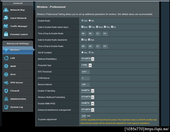Select Yes for Set AP Isolated
The height and width of the screenshot is (132, 170).
coord(82,52)
